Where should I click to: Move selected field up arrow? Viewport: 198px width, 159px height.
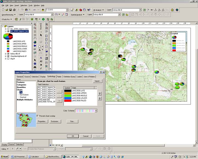[100, 94]
